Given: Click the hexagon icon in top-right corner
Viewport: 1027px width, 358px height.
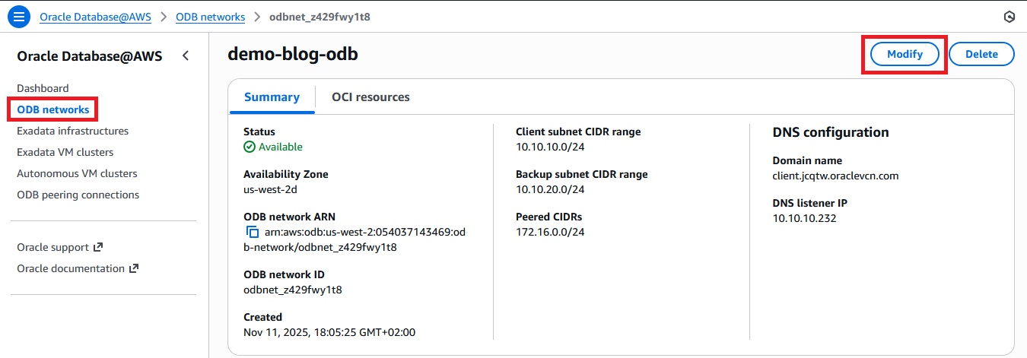Looking at the screenshot, I should click(1010, 17).
